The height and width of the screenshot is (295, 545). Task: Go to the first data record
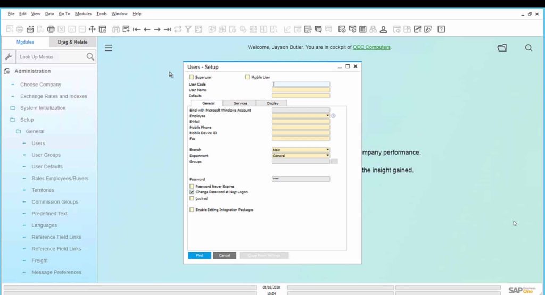click(137, 29)
